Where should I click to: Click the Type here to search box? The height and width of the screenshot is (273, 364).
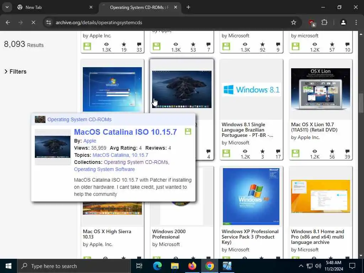pyautogui.click(x=74, y=266)
